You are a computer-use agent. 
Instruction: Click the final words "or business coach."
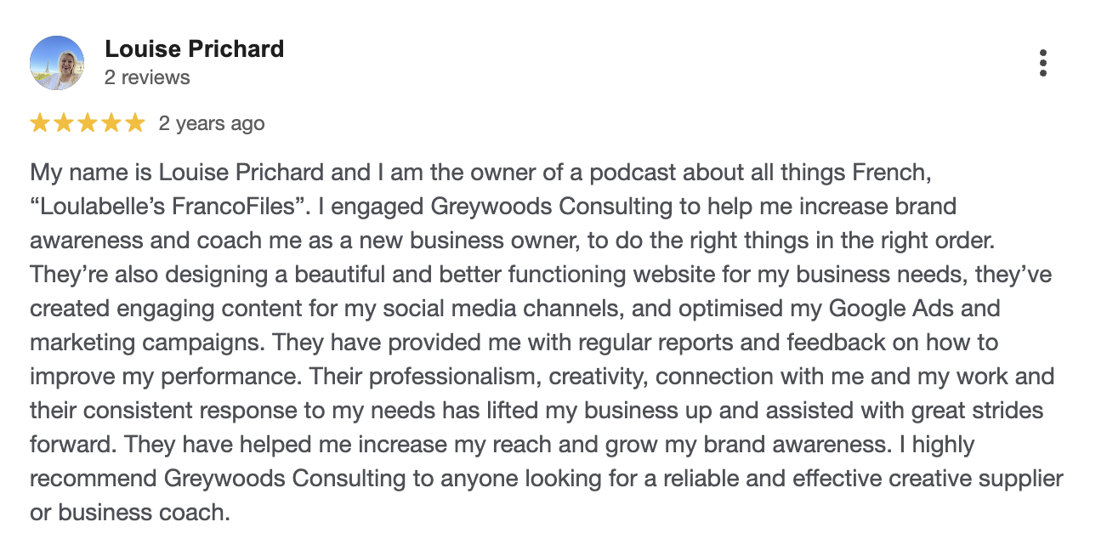(x=130, y=513)
